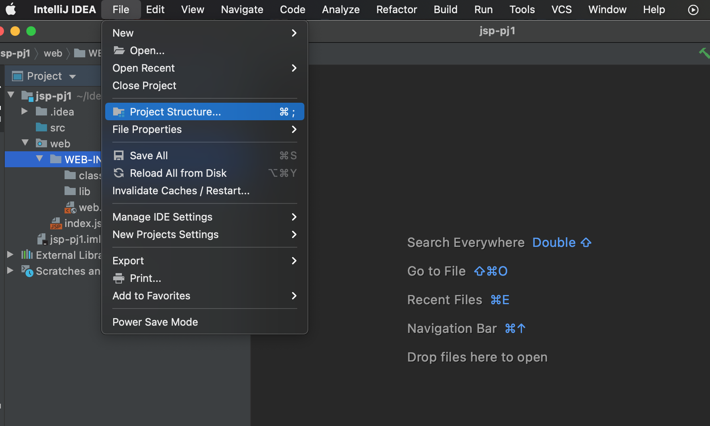
Task: Click the Go to File hint text
Action: tap(436, 271)
